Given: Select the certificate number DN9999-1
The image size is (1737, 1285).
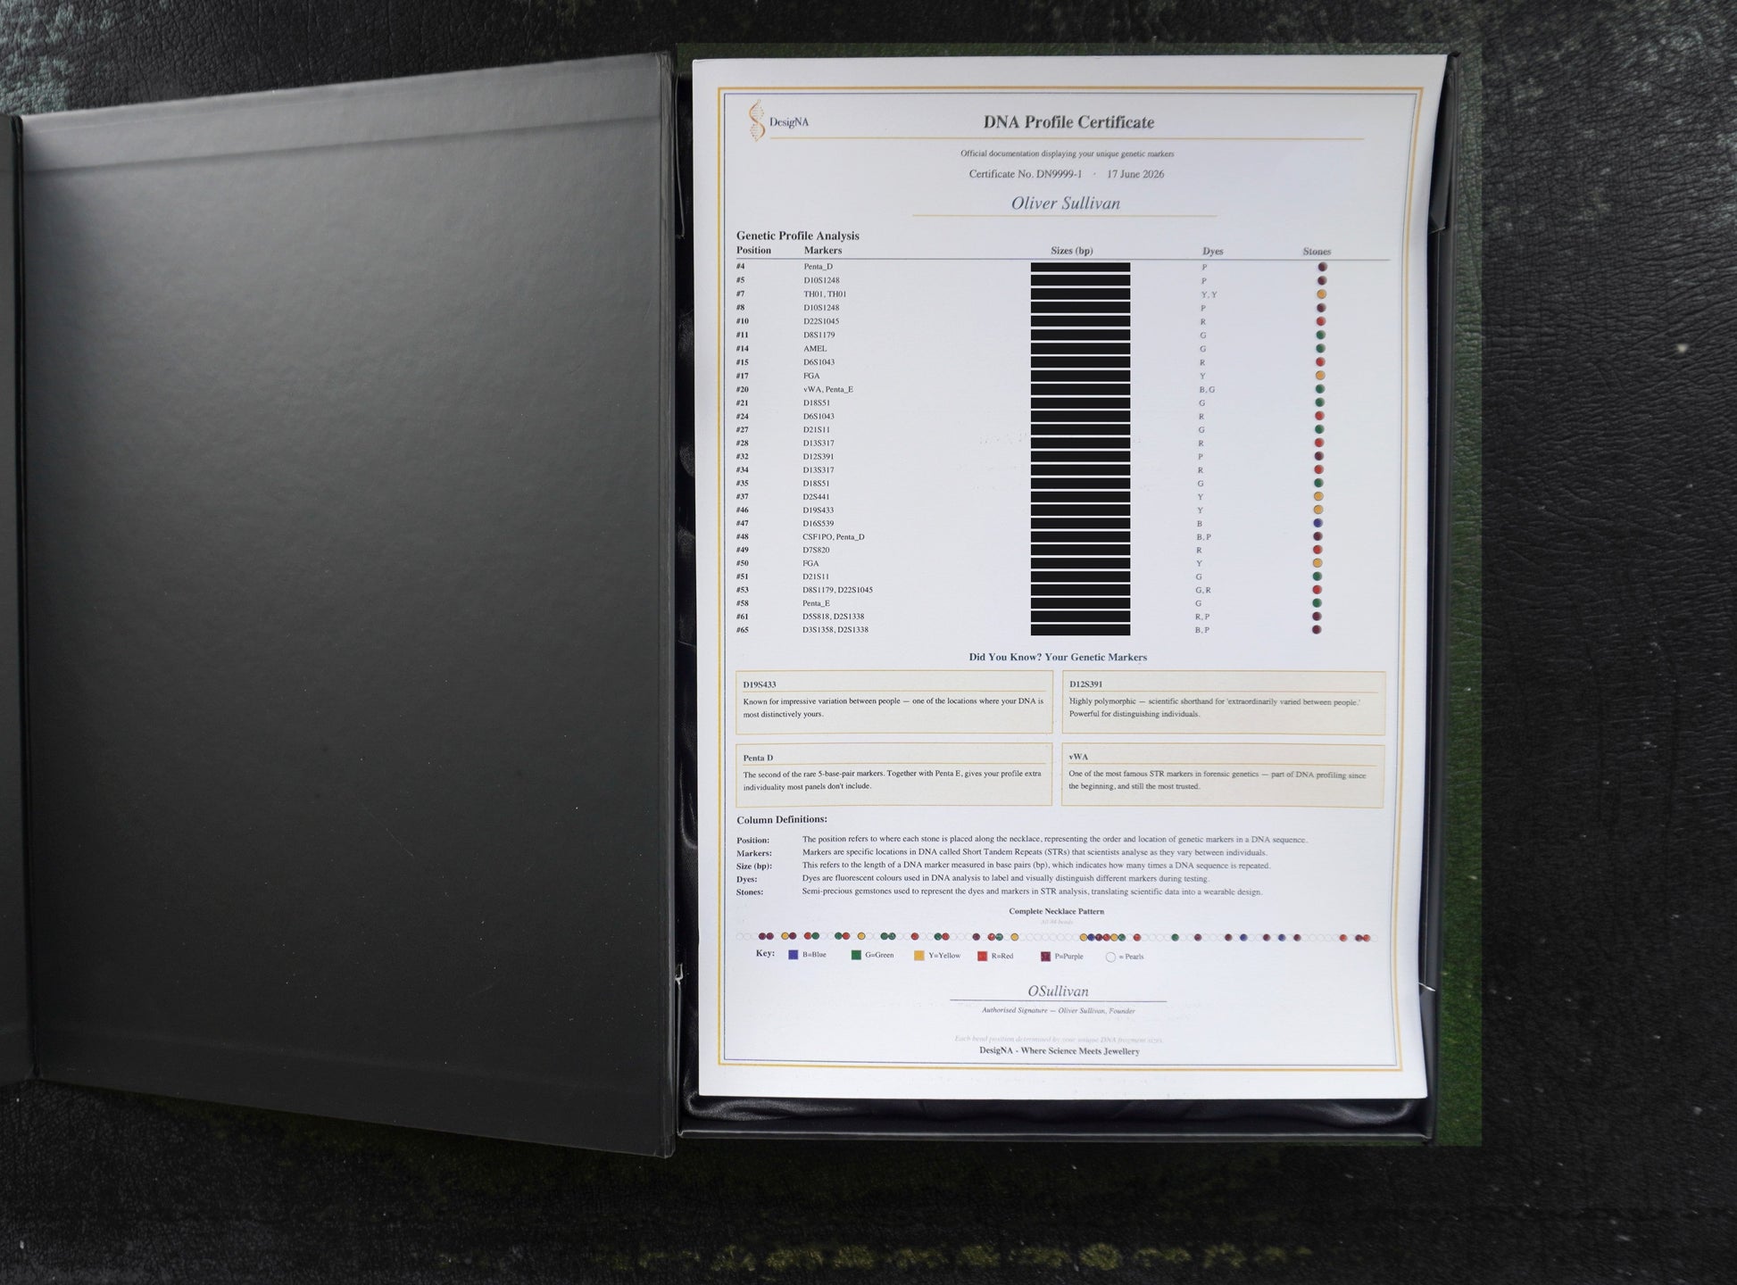Looking at the screenshot, I should click(x=1059, y=174).
